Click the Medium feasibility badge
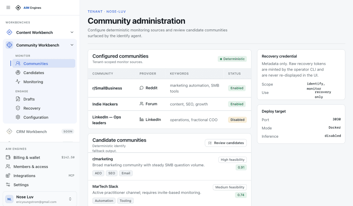Screen dimensions: 353x206 pyautogui.click(x=230, y=187)
